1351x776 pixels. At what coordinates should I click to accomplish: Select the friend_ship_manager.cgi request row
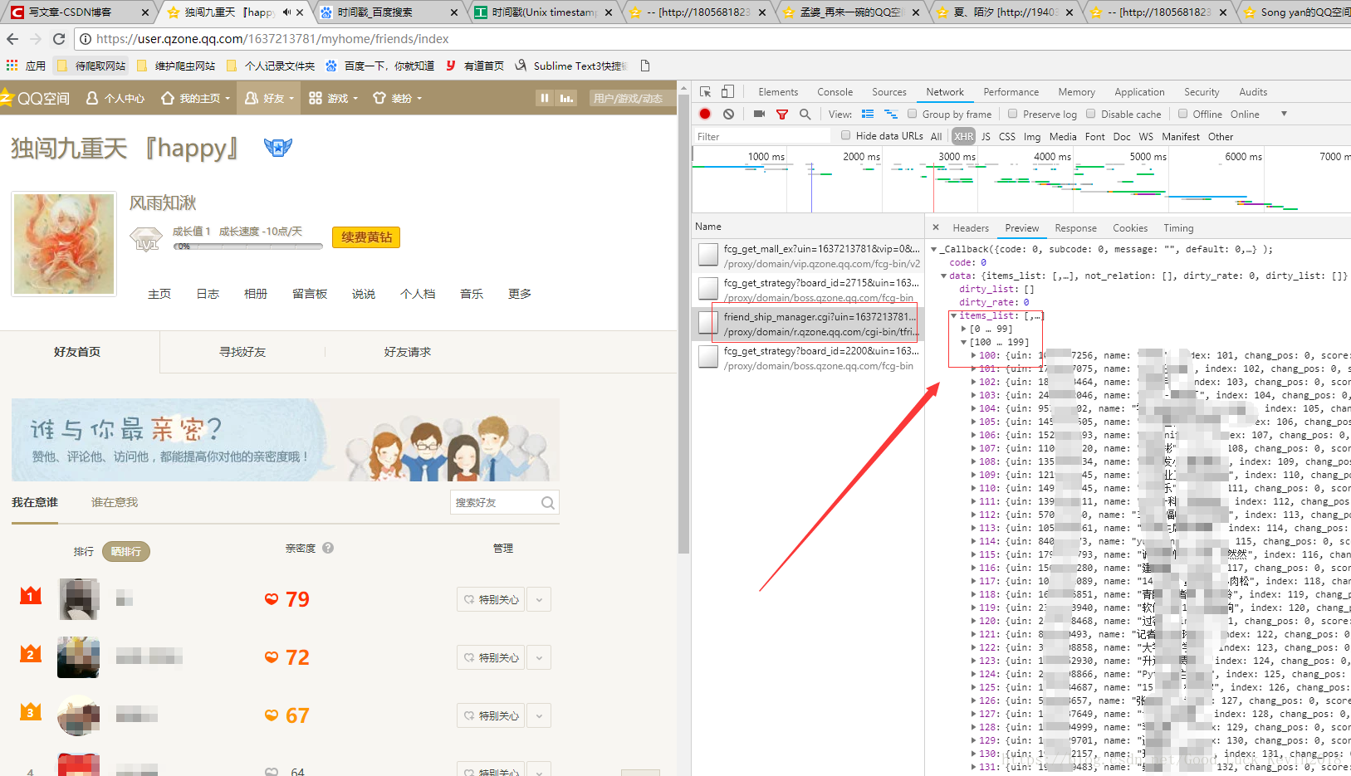pyautogui.click(x=809, y=324)
